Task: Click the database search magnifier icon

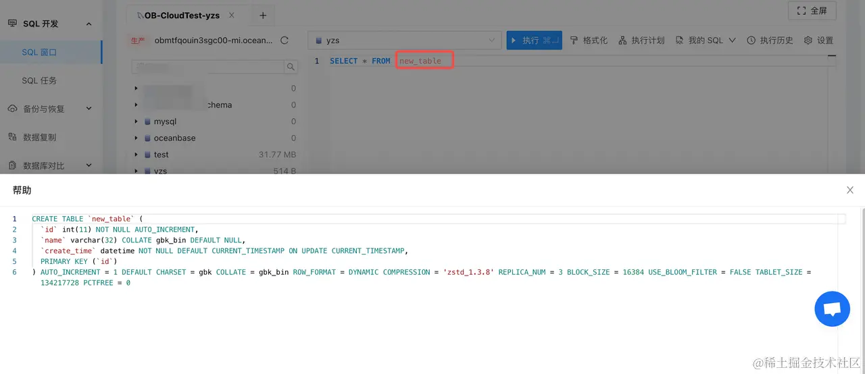Action: (x=291, y=67)
